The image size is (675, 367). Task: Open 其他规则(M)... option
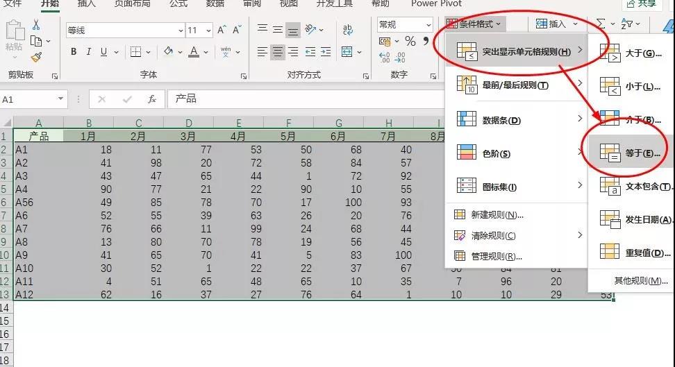pos(640,281)
